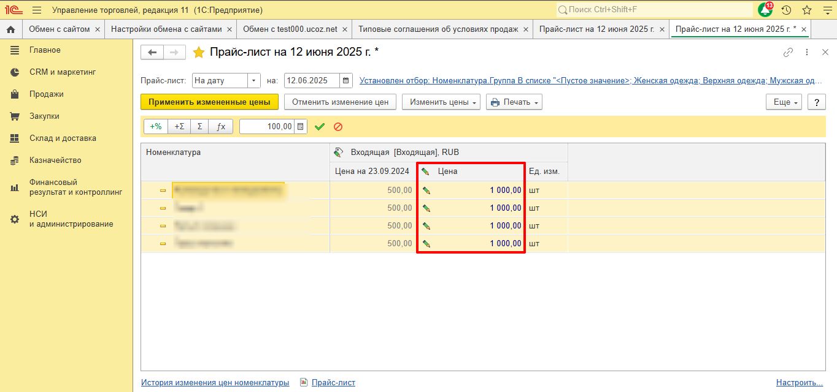This screenshot has width=837, height=392.
Task: Click the notifications bell icon
Action: click(765, 10)
